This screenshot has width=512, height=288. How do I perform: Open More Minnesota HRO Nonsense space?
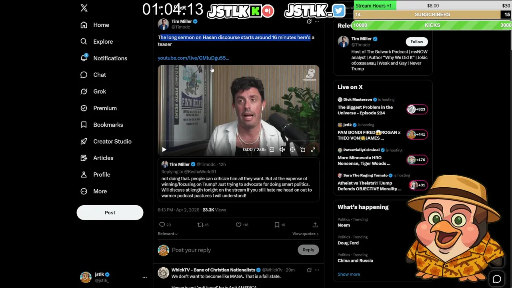pyautogui.click(x=364, y=160)
